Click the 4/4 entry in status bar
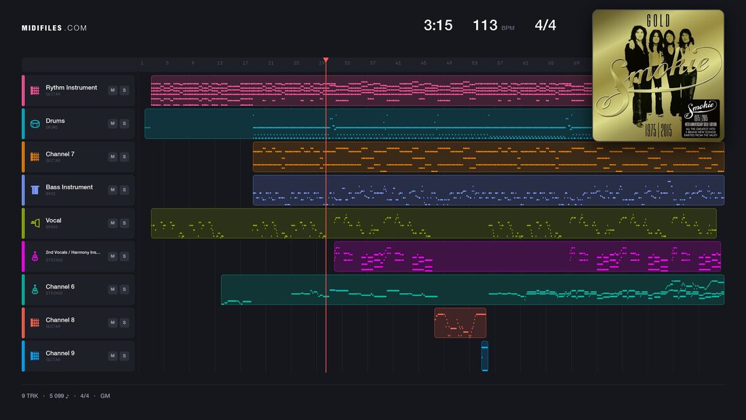This screenshot has width=746, height=420. click(85, 396)
